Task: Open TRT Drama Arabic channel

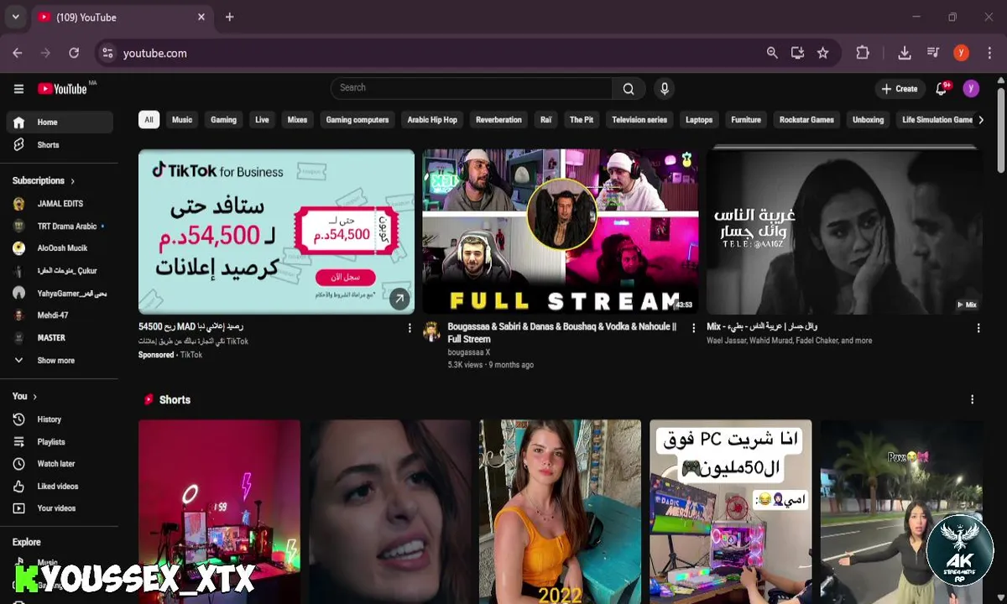Action: tap(60, 226)
